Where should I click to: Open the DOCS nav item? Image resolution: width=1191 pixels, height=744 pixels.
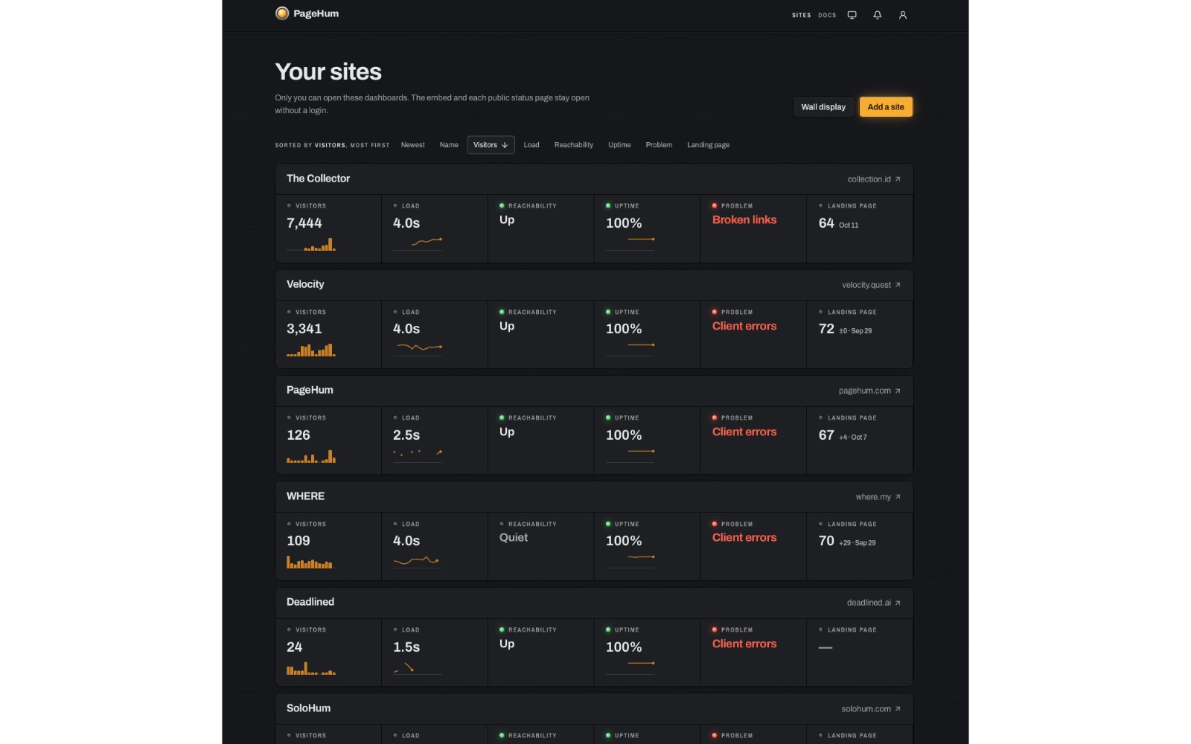(827, 15)
